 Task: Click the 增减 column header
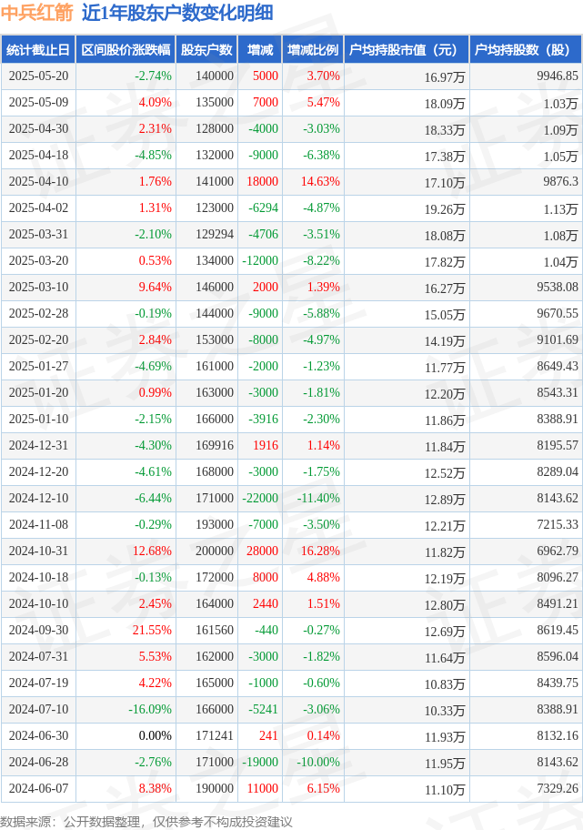[260, 50]
